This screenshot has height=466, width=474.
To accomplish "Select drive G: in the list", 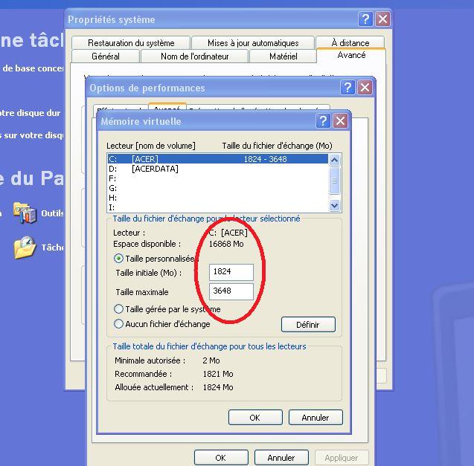I will 217,188.
